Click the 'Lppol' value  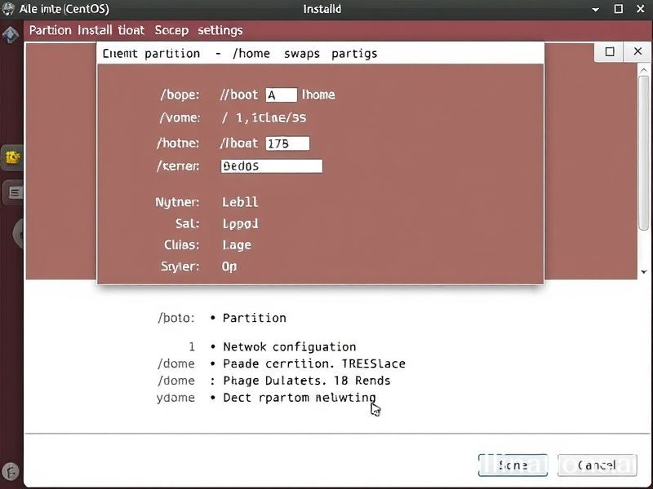pos(240,223)
